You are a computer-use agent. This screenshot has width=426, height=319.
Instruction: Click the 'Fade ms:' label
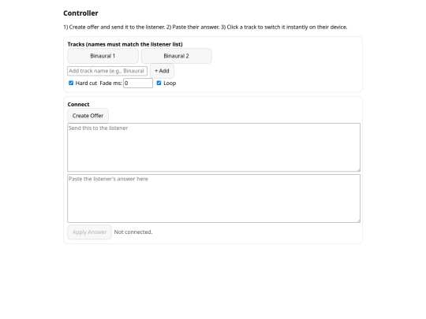click(x=111, y=83)
